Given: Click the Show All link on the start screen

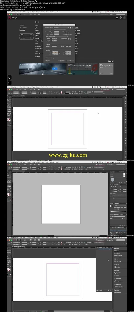Looking at the screenshot, I should (x=111, y=61).
